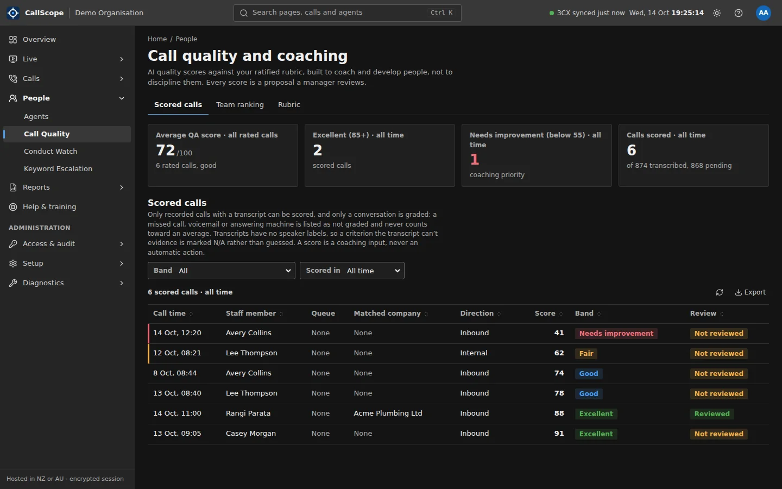Open the AA user avatar menu
Screen dimensions: 782x489
(x=764, y=13)
